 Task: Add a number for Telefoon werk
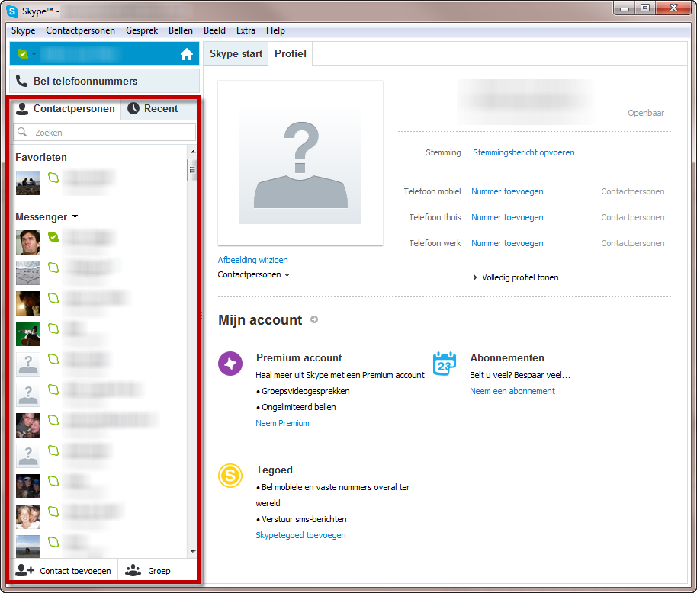tap(507, 243)
